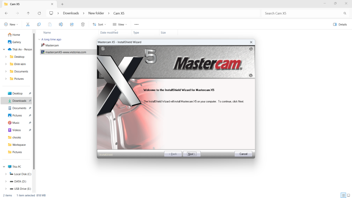Collapse the 'A long time ago' group
This screenshot has height=198, width=352.
(x=39, y=40)
